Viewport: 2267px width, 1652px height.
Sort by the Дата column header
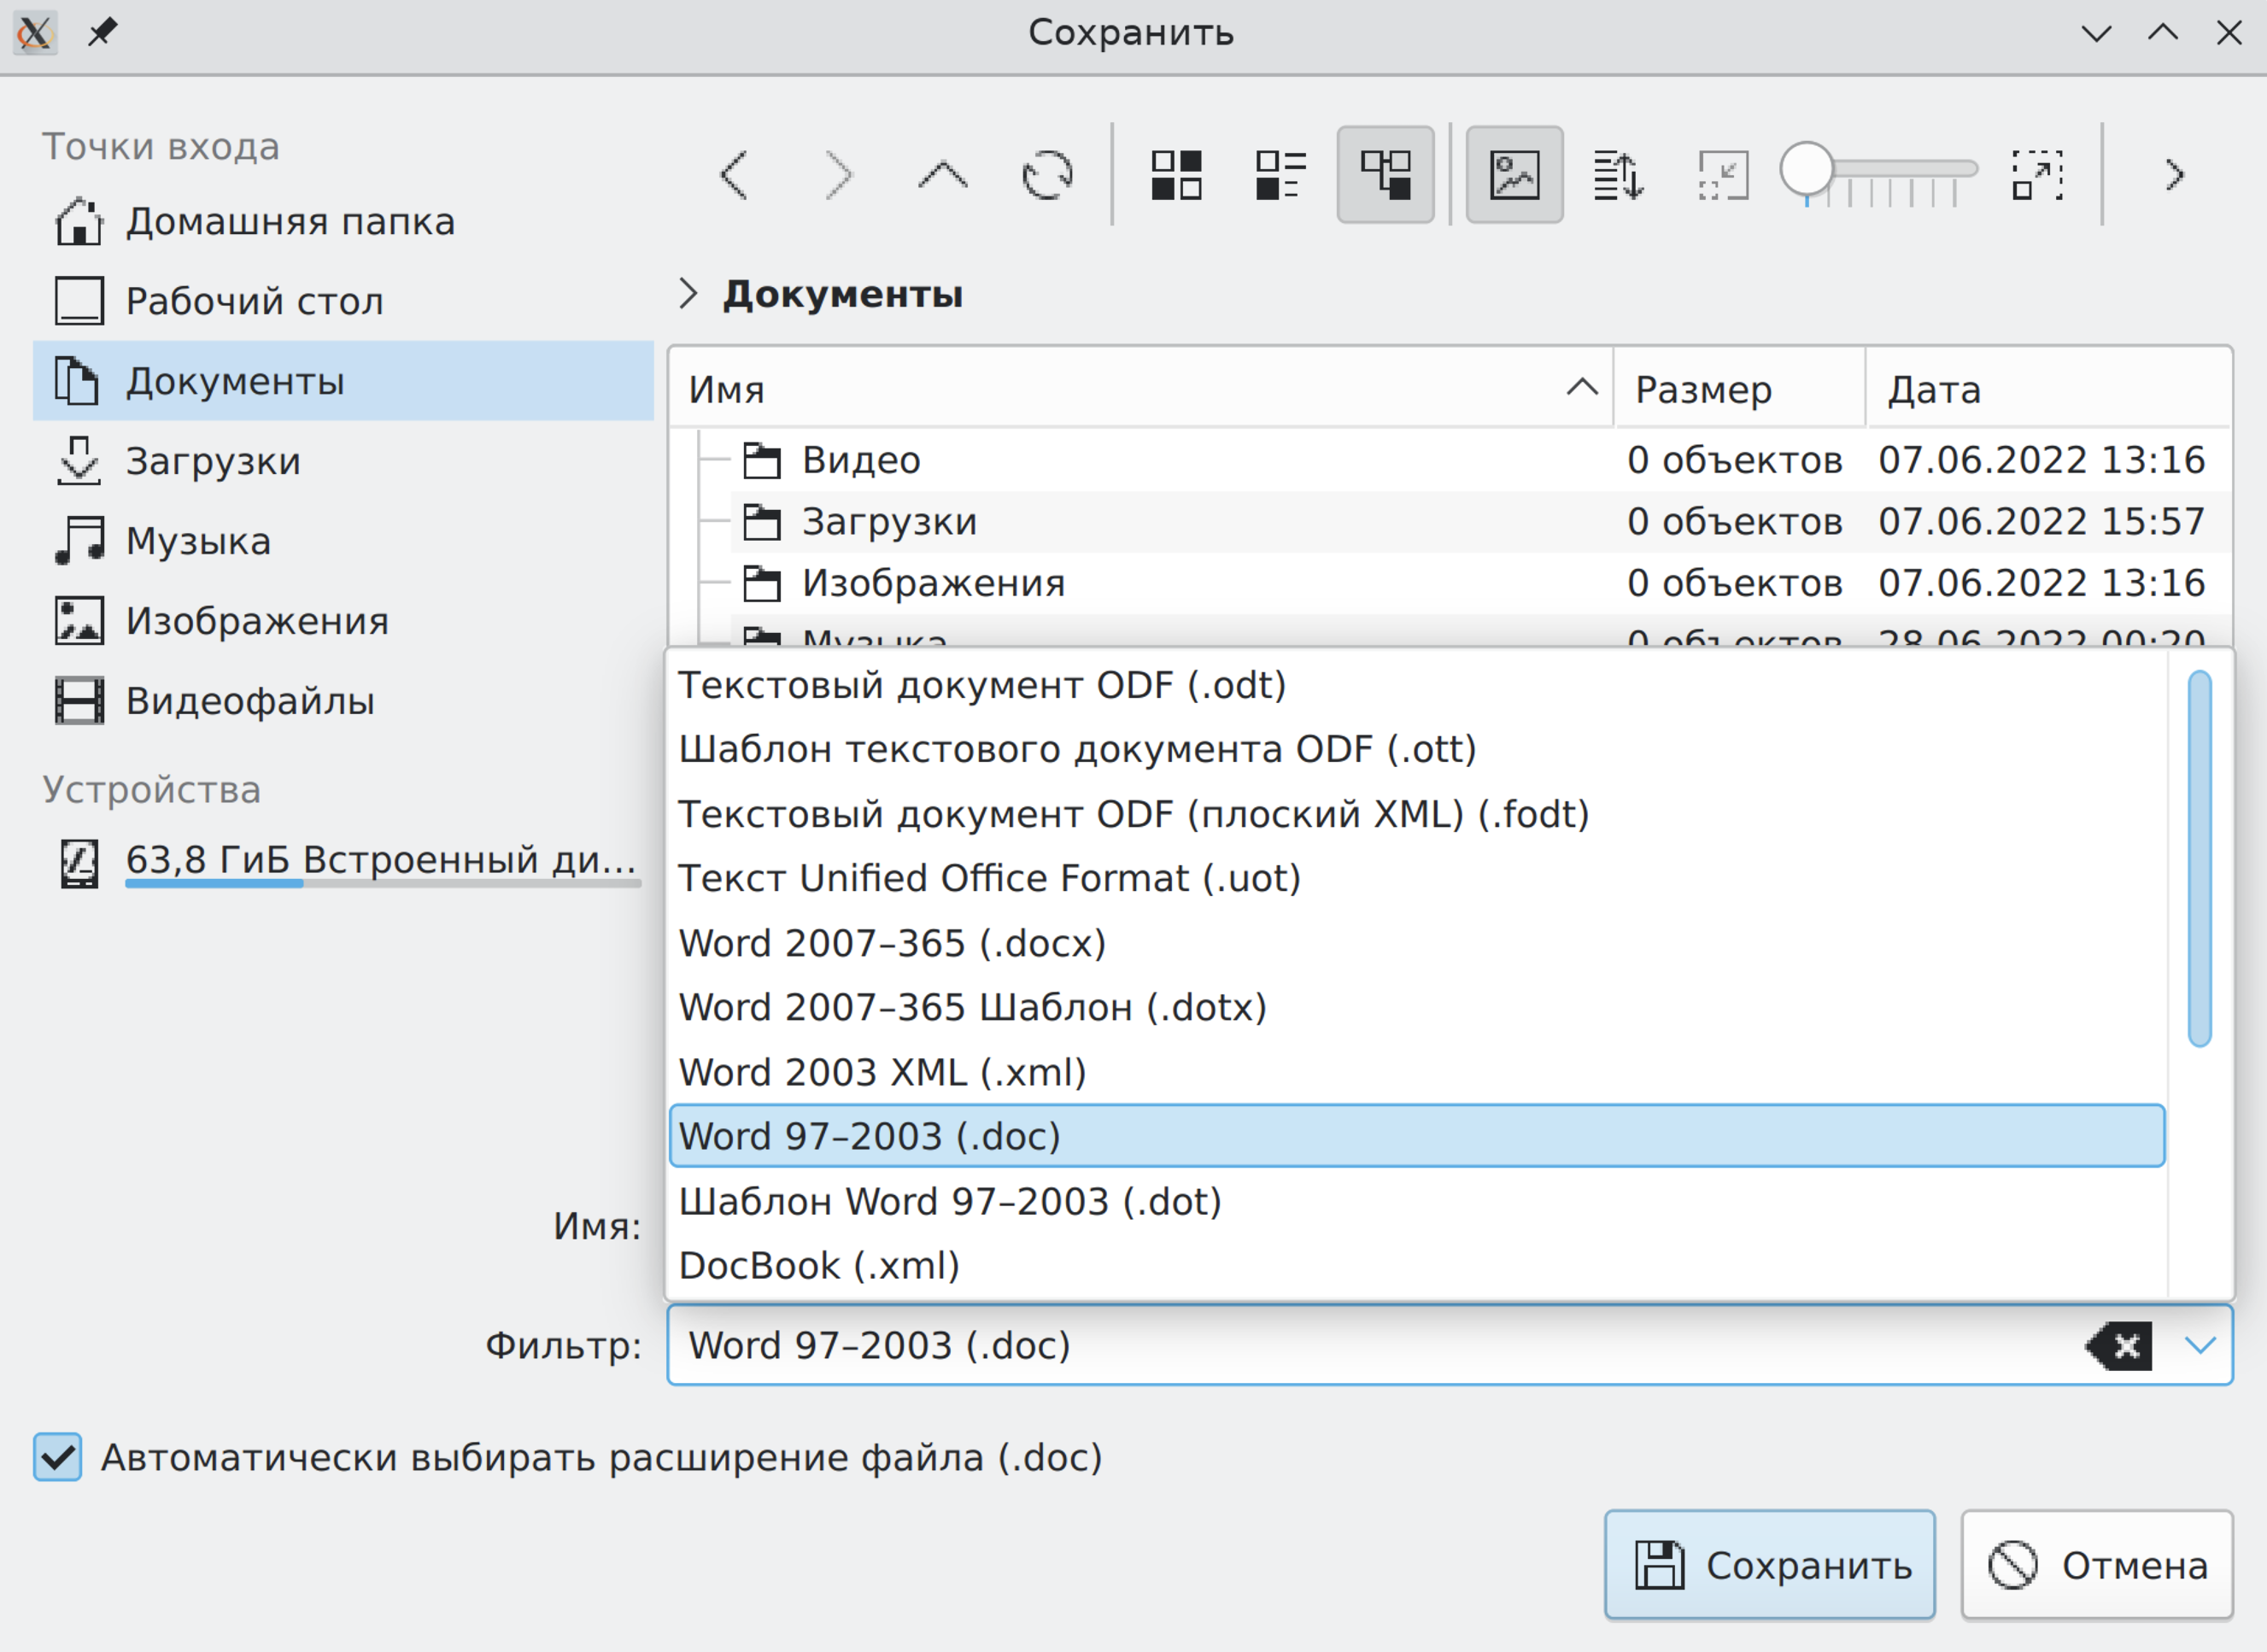point(2048,389)
